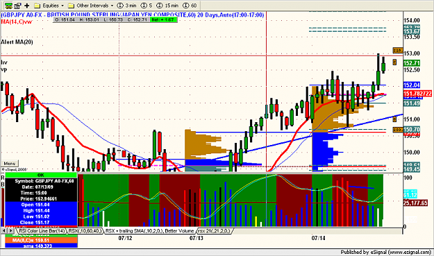
Task: Click the blue 152.04 price axis tag
Action: 412,85
